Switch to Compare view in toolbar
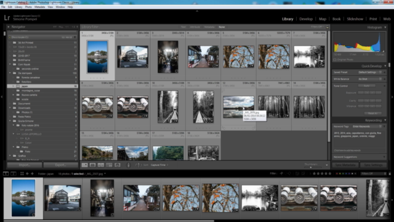The height and width of the screenshot is (222, 394). (101, 165)
